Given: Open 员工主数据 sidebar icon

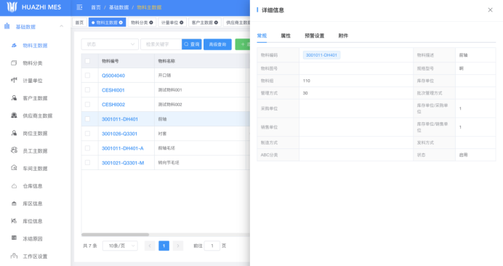Looking at the screenshot, I should pyautogui.click(x=14, y=150).
